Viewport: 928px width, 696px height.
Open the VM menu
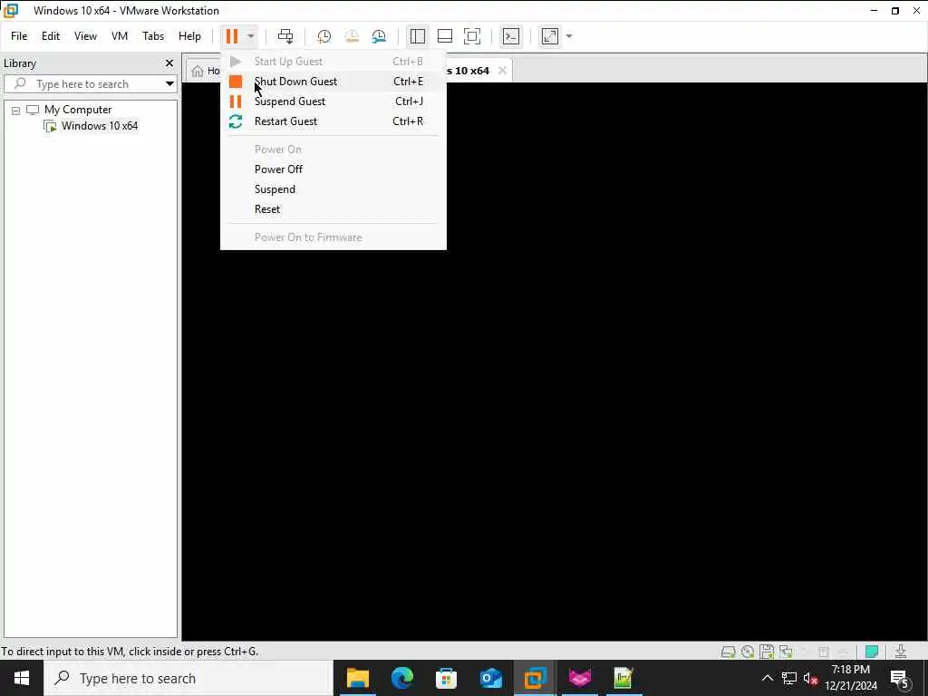tap(120, 36)
